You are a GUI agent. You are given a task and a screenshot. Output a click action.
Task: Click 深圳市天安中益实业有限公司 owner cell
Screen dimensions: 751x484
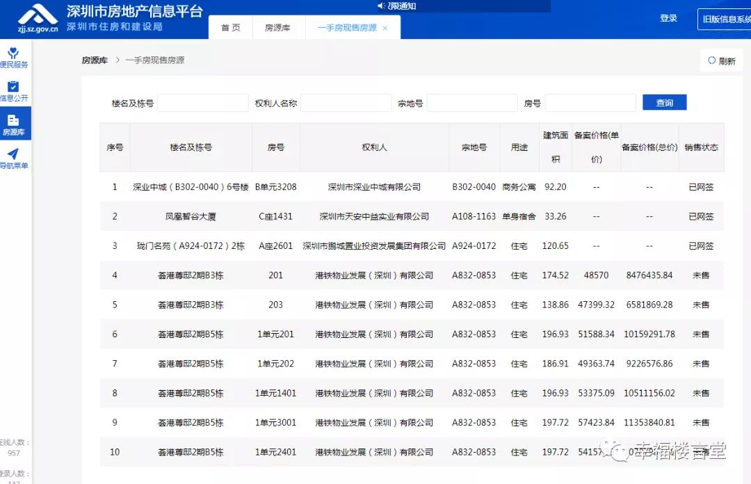click(x=375, y=216)
